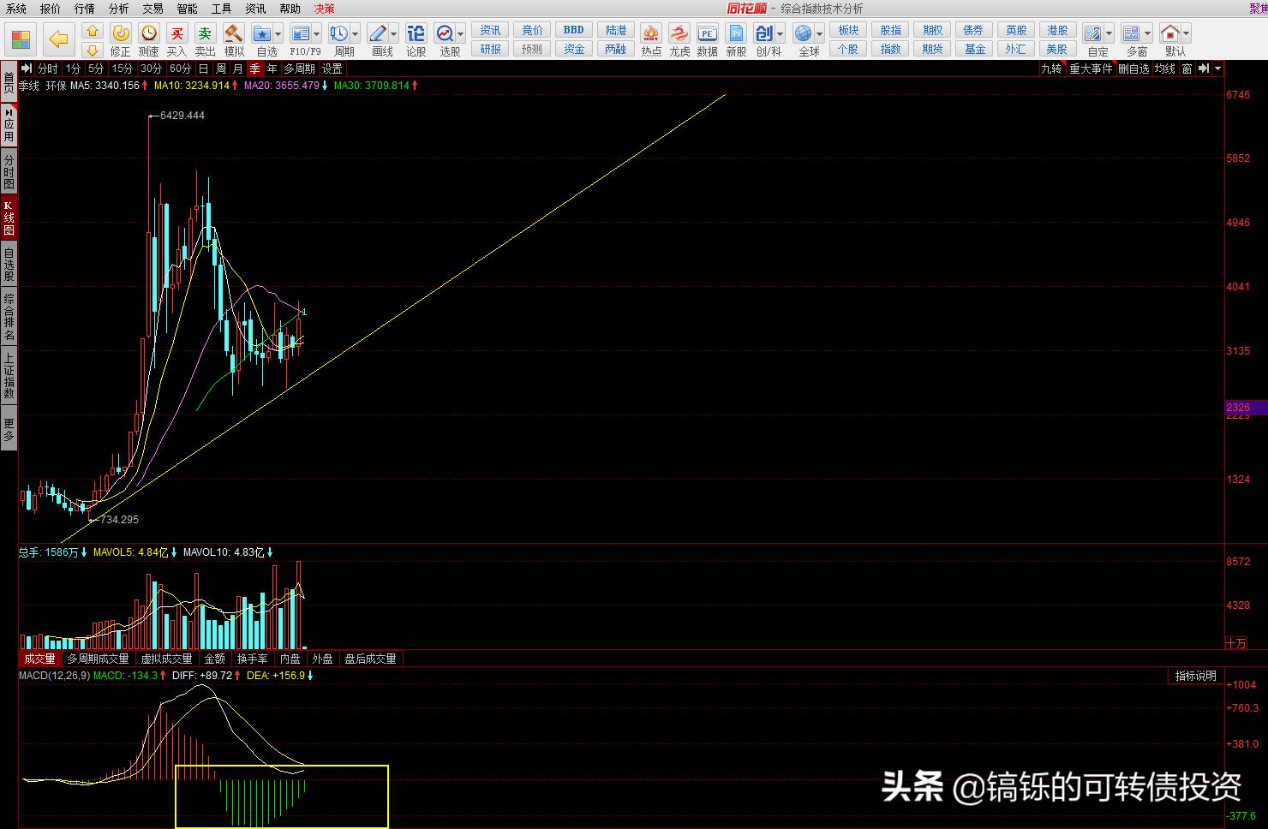Open the 分析 menu
The width and height of the screenshot is (1268, 829).
coord(119,9)
